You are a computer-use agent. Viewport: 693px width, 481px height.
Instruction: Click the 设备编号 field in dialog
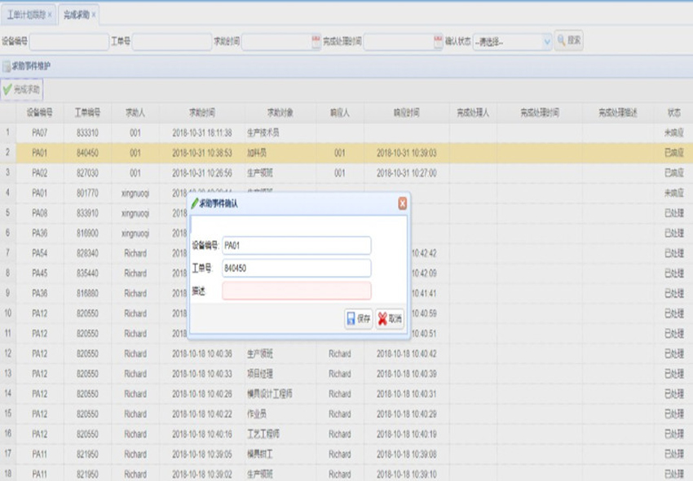click(296, 246)
